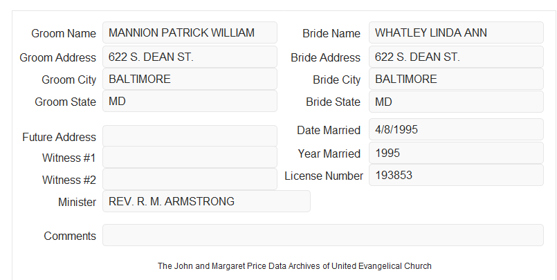Screen dimensions: 557x280
Task: Click the Bride City input box
Action: click(x=456, y=79)
